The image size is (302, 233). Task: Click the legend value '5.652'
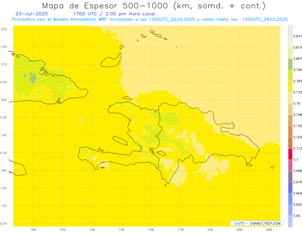(298, 205)
